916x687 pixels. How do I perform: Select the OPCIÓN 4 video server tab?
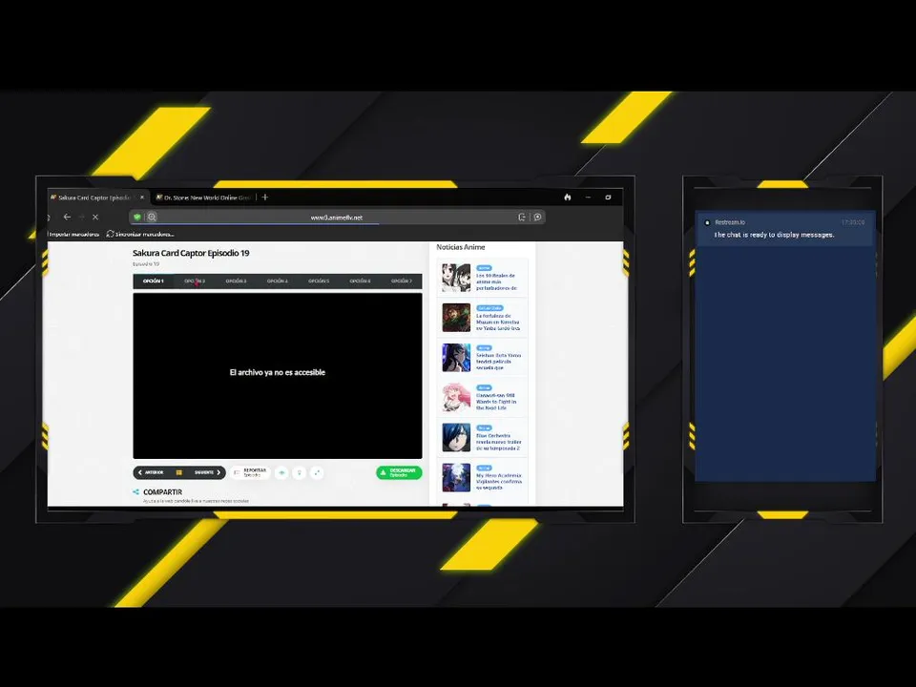[x=278, y=281]
